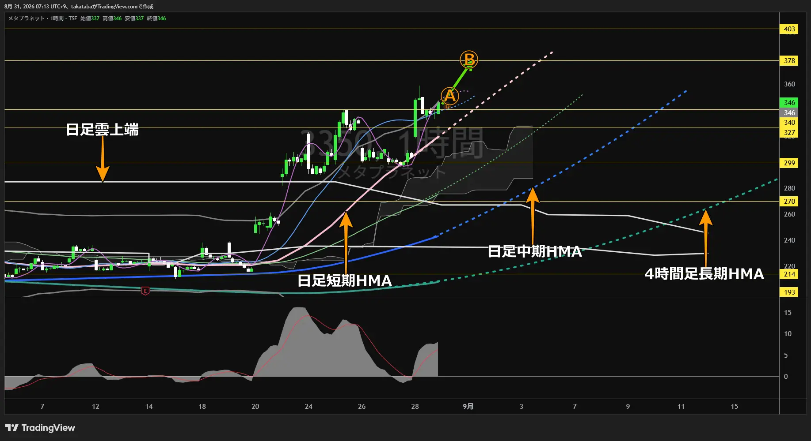The width and height of the screenshot is (811, 441).
Task: Select the 11 date on time axis
Action: [681, 407]
